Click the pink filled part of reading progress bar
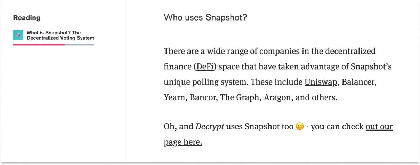 (x=39, y=45)
